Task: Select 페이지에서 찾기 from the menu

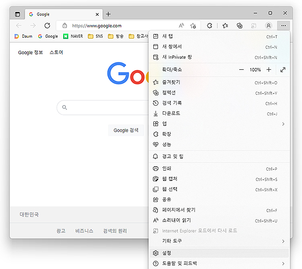Action: (x=219, y=210)
